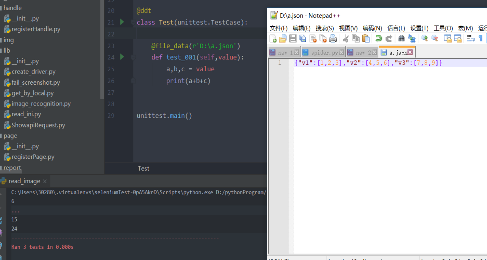Click the Notepad++ title bar app icon
The height and width of the screenshot is (260, 487).
[x=274, y=15]
